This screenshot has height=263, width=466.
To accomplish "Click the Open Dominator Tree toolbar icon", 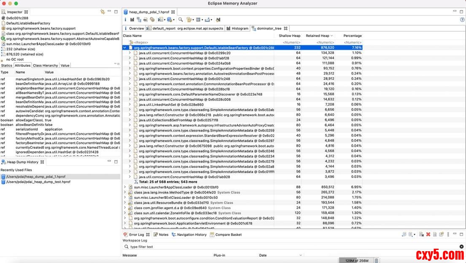I will pyautogui.click(x=139, y=20).
